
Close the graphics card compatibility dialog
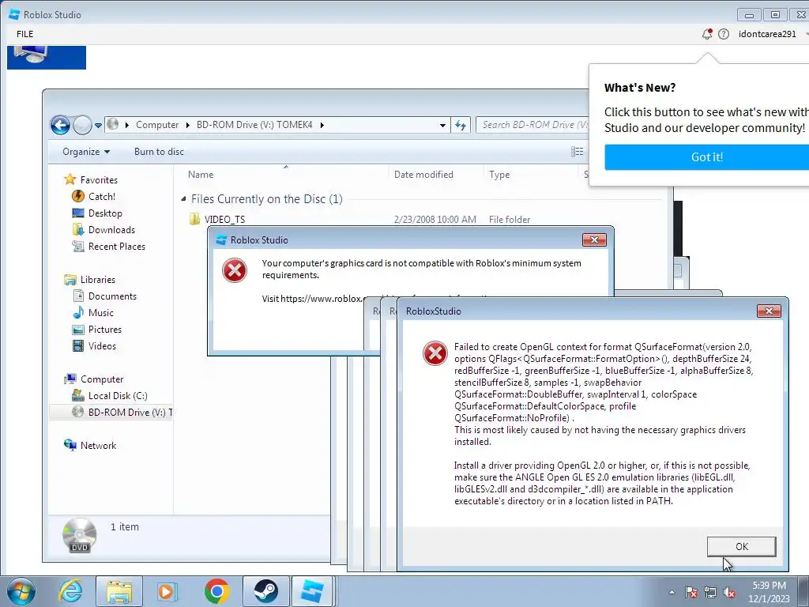click(594, 239)
